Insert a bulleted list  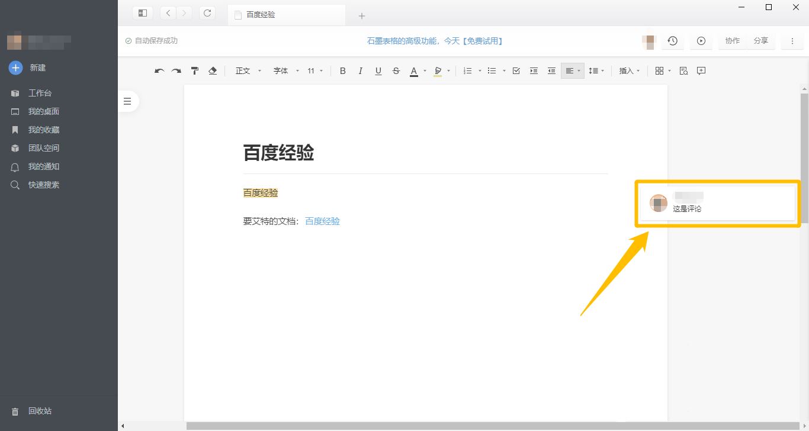(492, 71)
